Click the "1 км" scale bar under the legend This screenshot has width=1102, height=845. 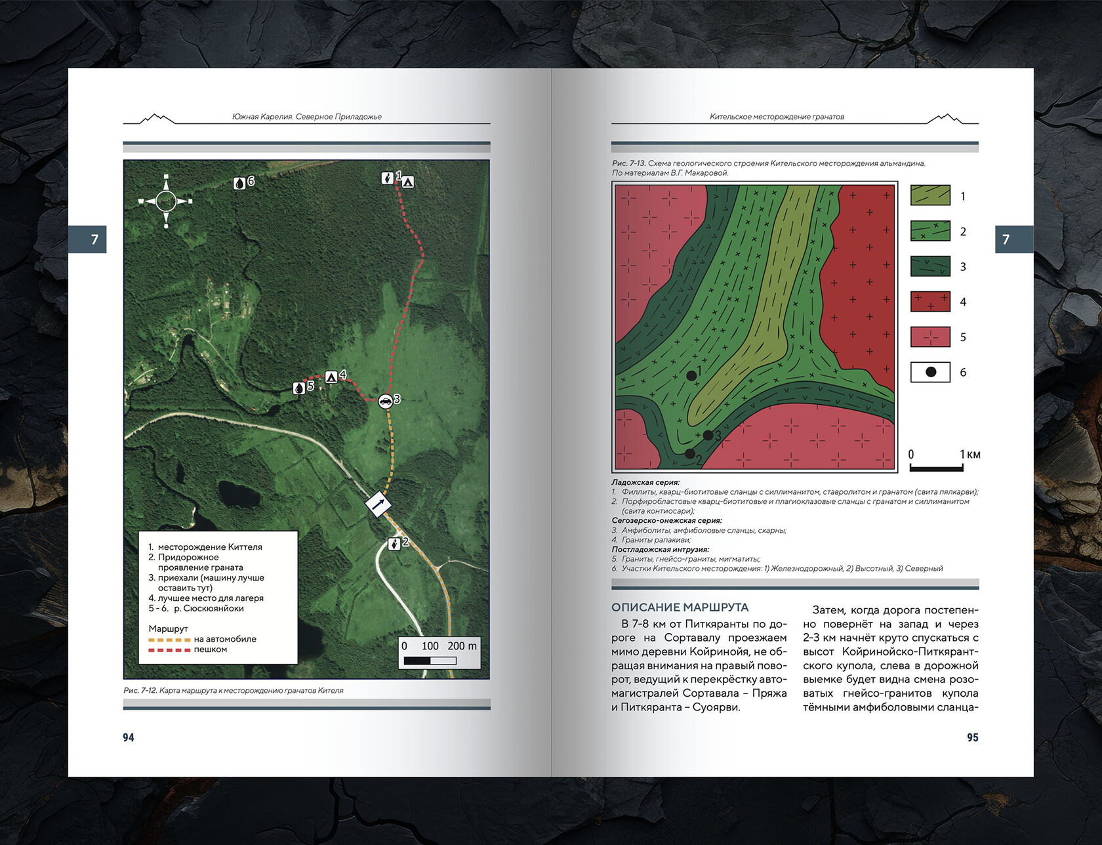(x=943, y=460)
